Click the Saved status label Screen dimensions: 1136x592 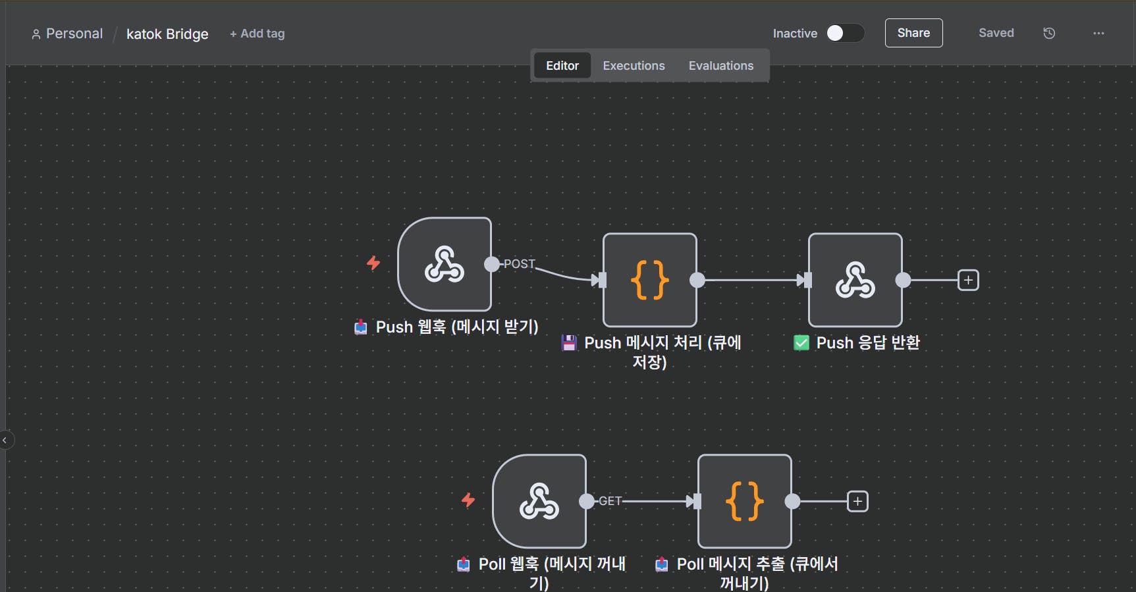click(x=996, y=33)
